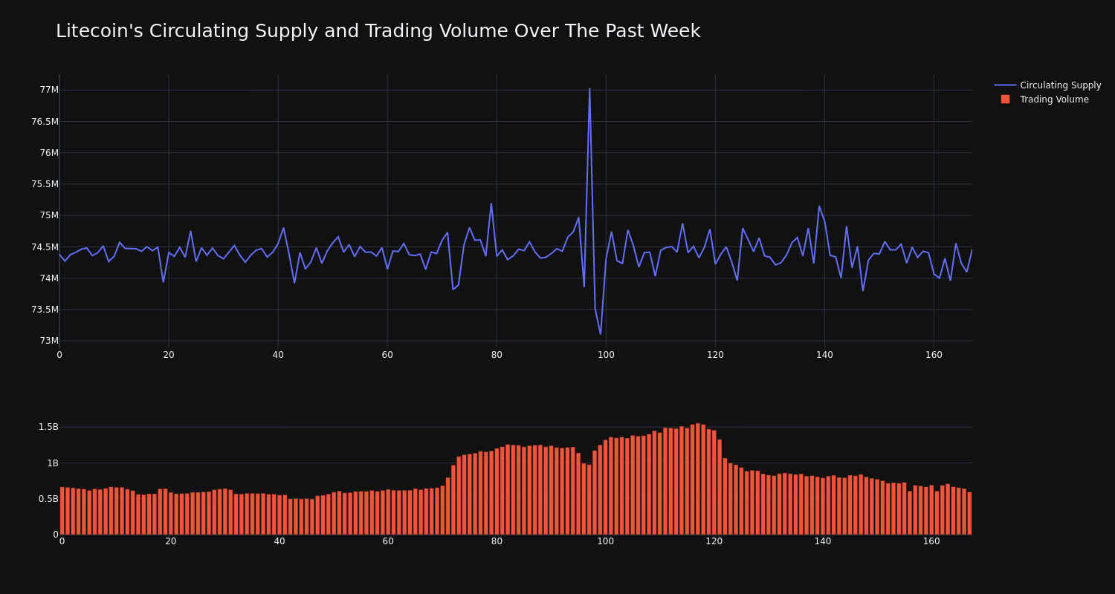The height and width of the screenshot is (594, 1115).
Task: Click x-axis tick 140 under volume chart
Action: tap(823, 541)
